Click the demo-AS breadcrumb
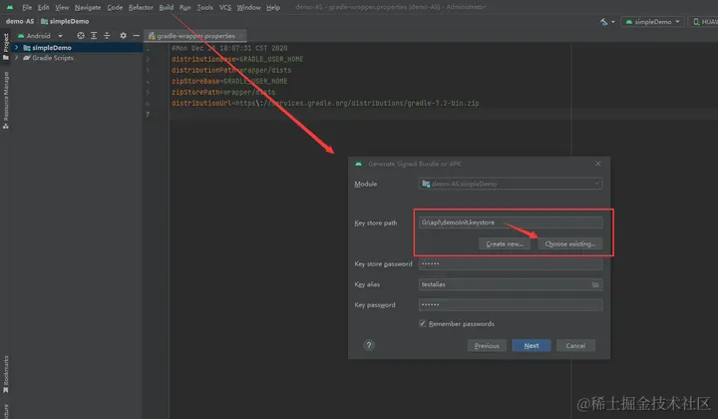718x419 pixels. (20, 21)
